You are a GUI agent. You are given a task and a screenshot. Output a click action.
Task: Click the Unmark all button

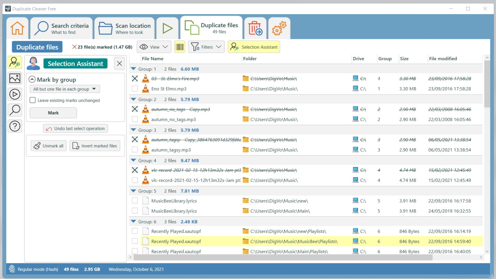click(49, 146)
